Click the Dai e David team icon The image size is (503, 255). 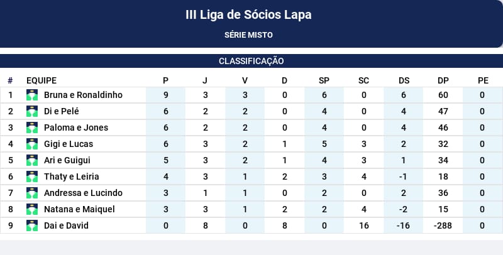pyautogui.click(x=32, y=225)
